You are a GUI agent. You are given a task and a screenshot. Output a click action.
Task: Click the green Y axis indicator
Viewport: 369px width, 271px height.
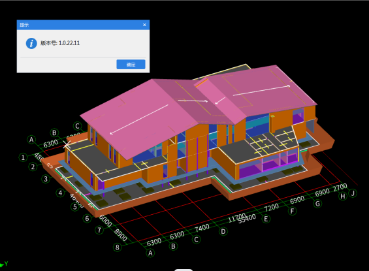point(4,264)
